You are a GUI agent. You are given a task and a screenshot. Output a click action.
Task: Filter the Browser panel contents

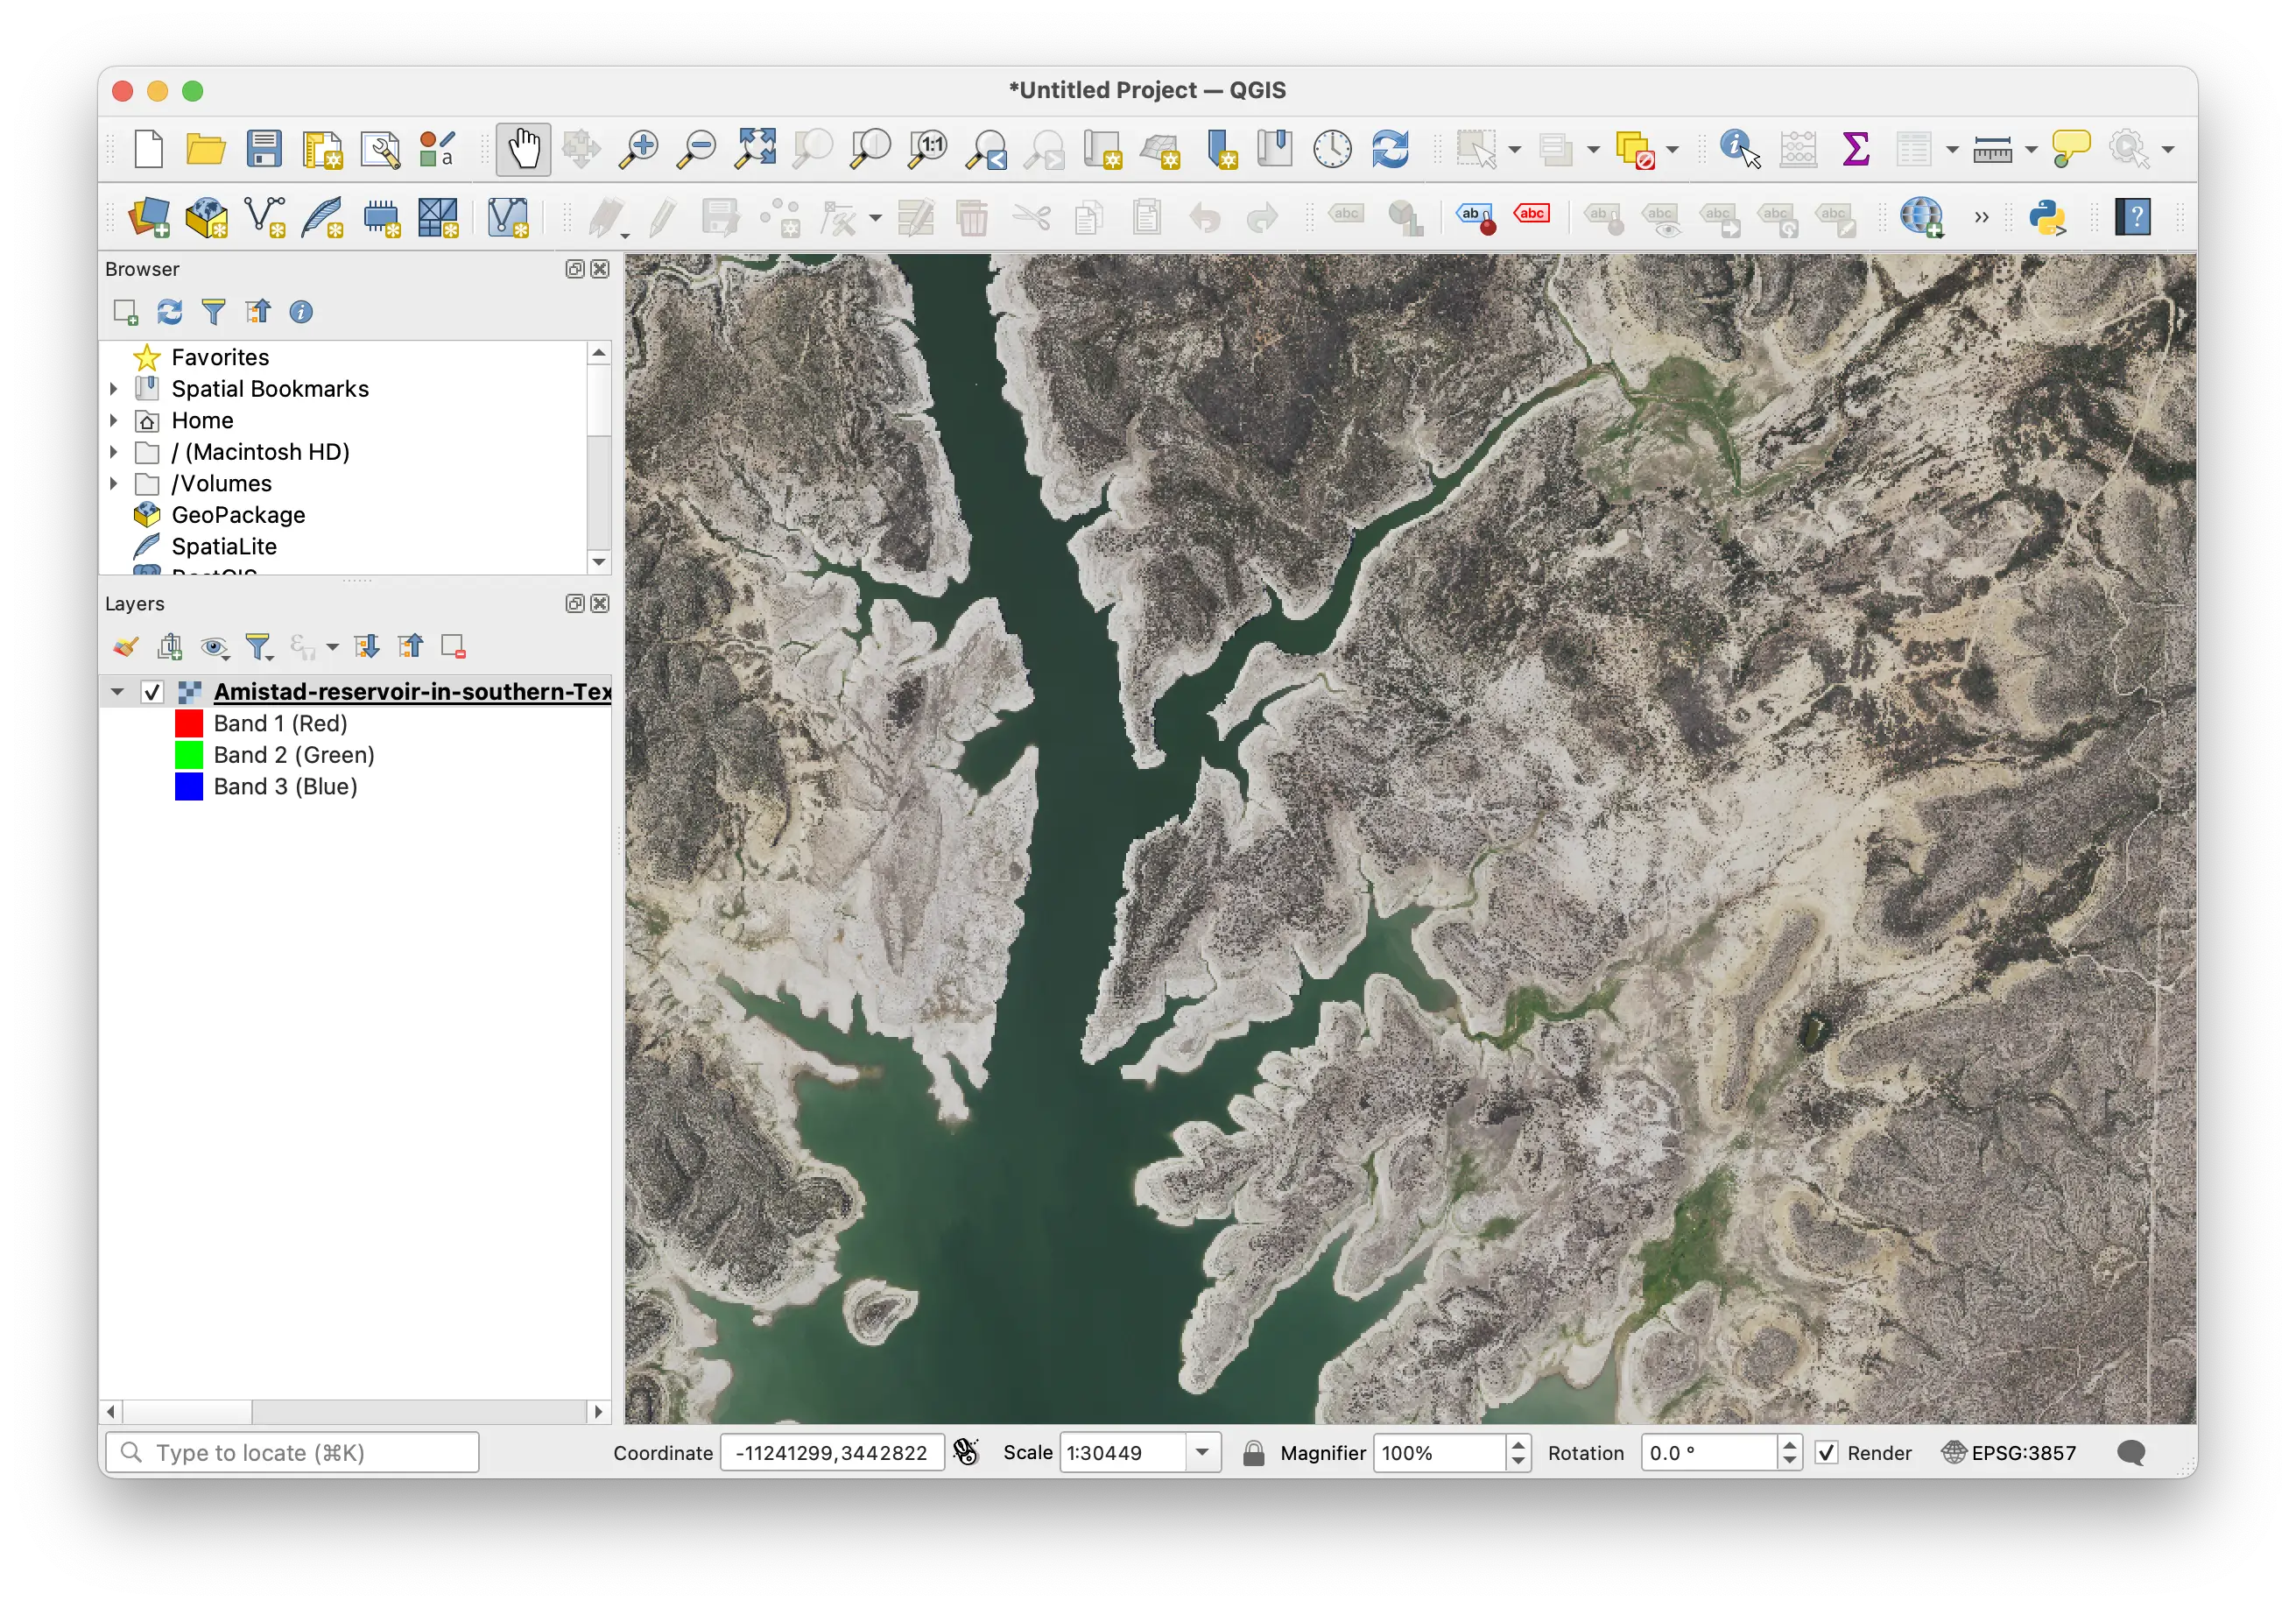click(x=214, y=312)
